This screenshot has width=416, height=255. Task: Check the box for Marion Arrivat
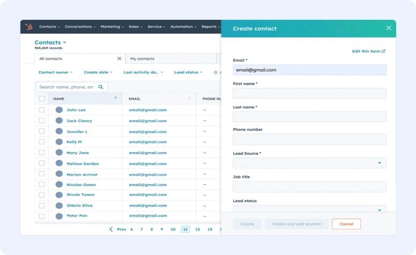[42, 174]
